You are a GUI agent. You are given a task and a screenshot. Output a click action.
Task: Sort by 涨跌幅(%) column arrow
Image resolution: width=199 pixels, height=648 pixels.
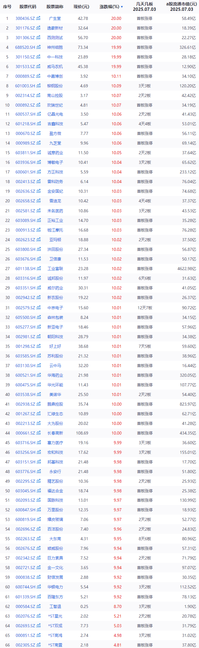pyautogui.click(x=122, y=7)
